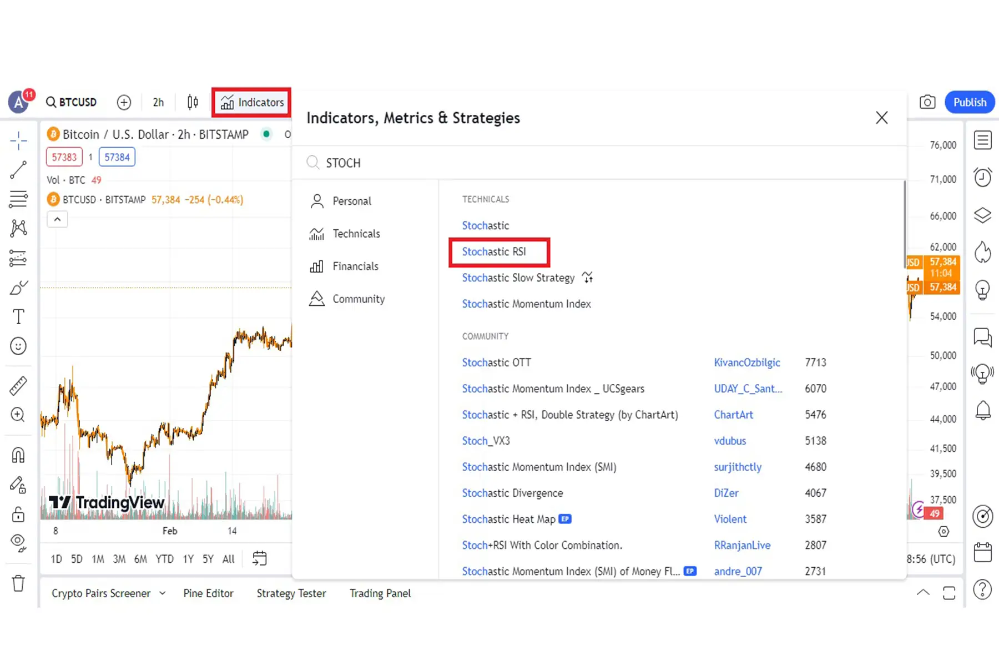Select the Stochastic Divergence script
Image resolution: width=999 pixels, height=666 pixels.
click(513, 493)
